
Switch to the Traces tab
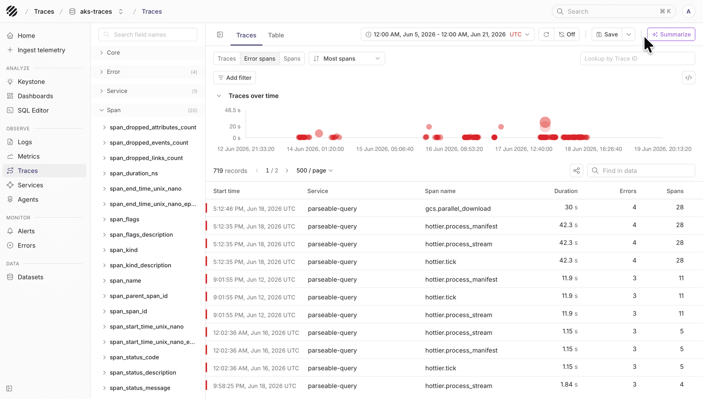point(246,35)
